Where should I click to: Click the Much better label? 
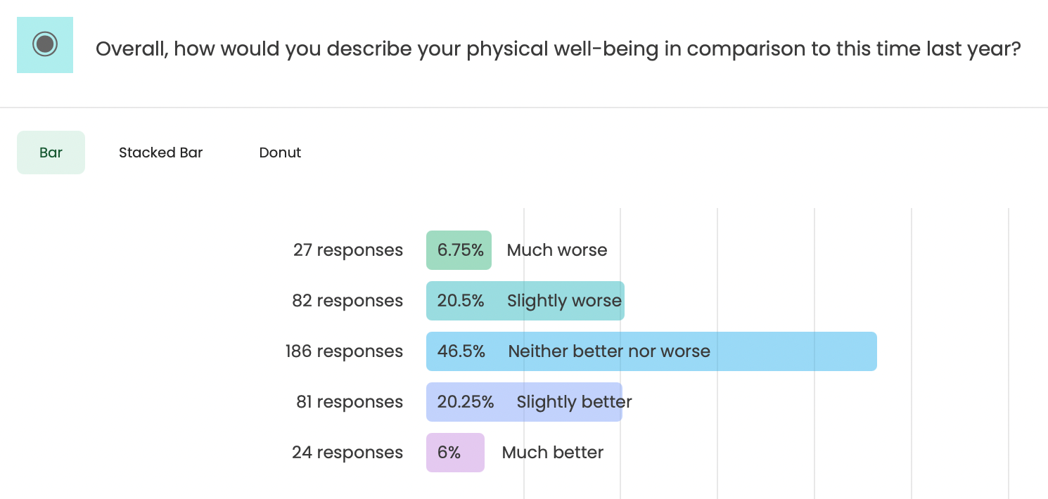(552, 453)
